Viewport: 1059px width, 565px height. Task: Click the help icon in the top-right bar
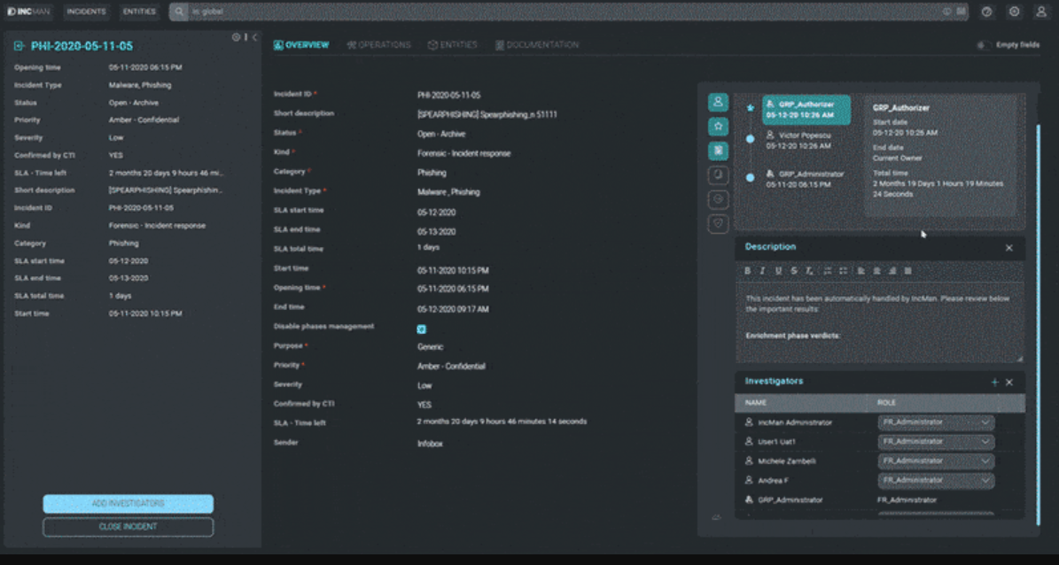(986, 12)
